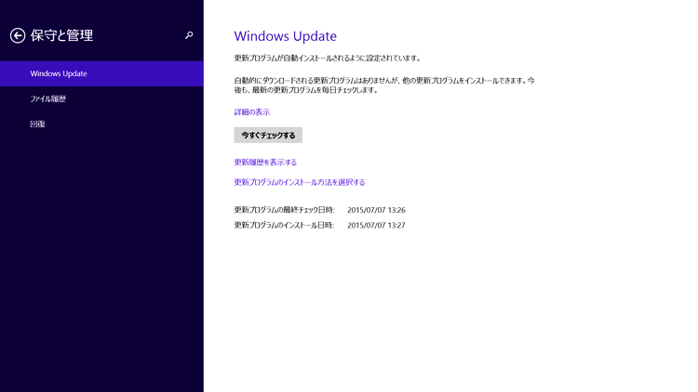Image resolution: width=698 pixels, height=392 pixels.
Task: Open ファイル履歴 in sidebar
Action: tap(101, 98)
